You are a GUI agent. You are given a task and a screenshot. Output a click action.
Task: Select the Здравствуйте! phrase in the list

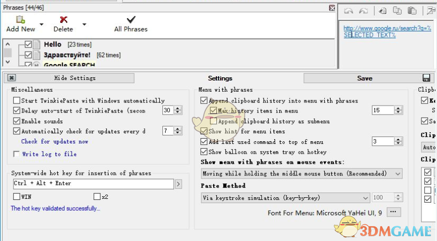(68, 55)
